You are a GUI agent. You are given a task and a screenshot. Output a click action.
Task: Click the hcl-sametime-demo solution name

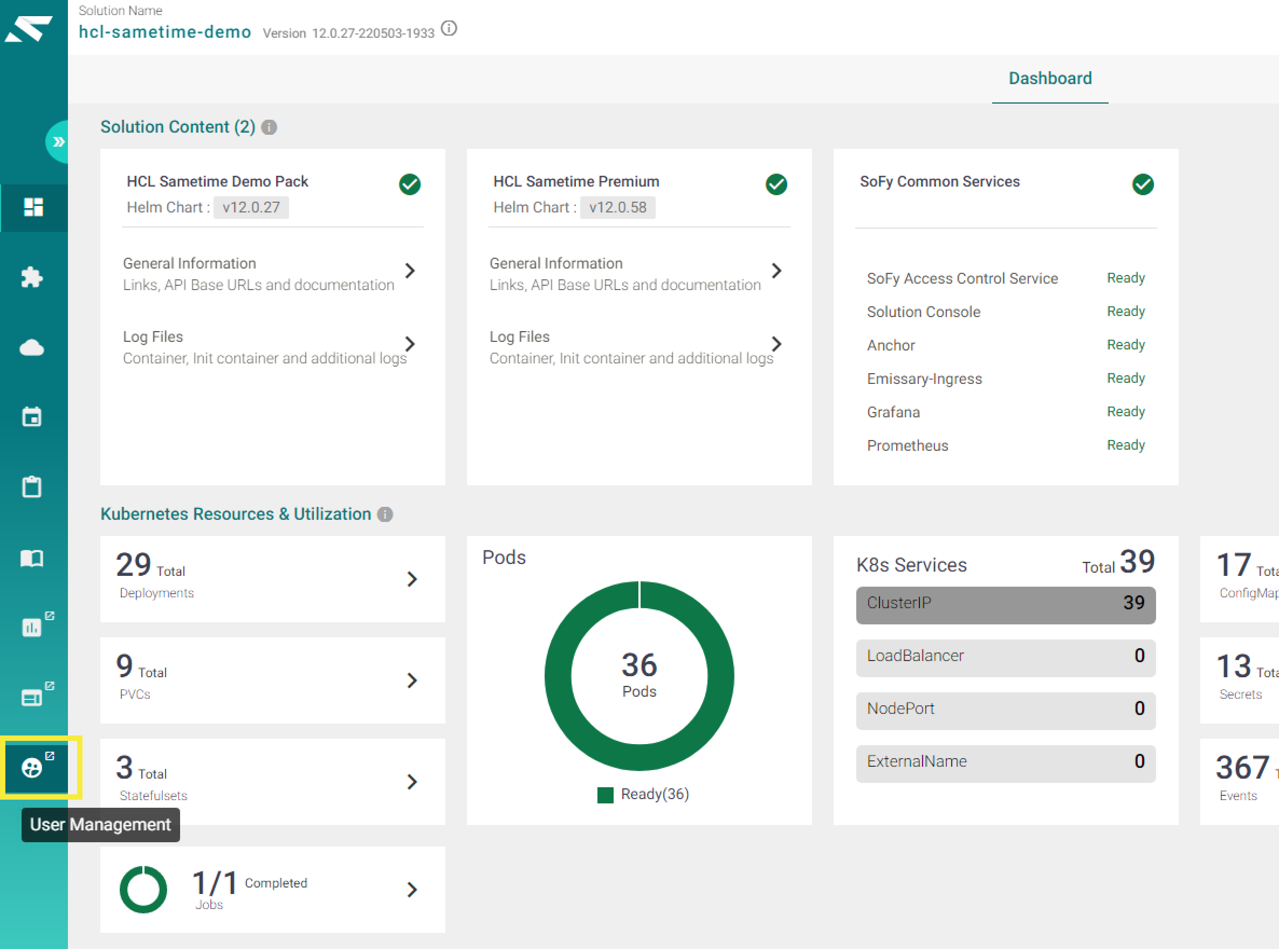click(165, 32)
